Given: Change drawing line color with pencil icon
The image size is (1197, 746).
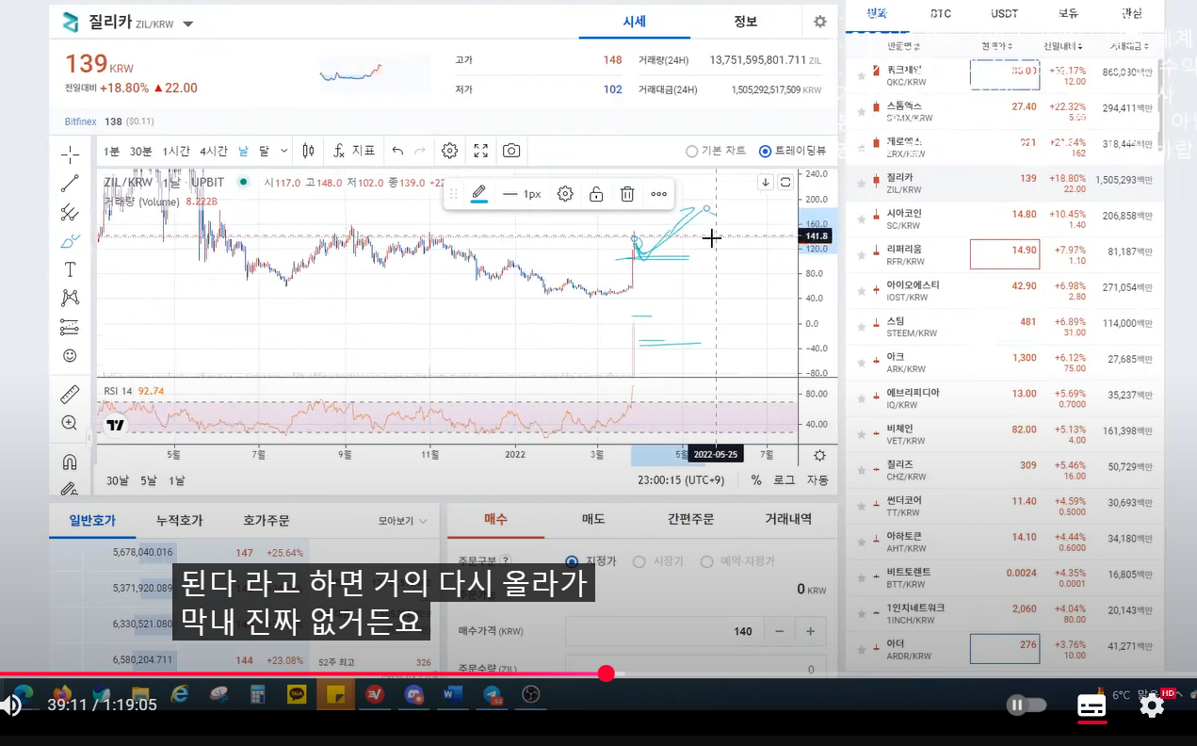Looking at the screenshot, I should point(479,194).
